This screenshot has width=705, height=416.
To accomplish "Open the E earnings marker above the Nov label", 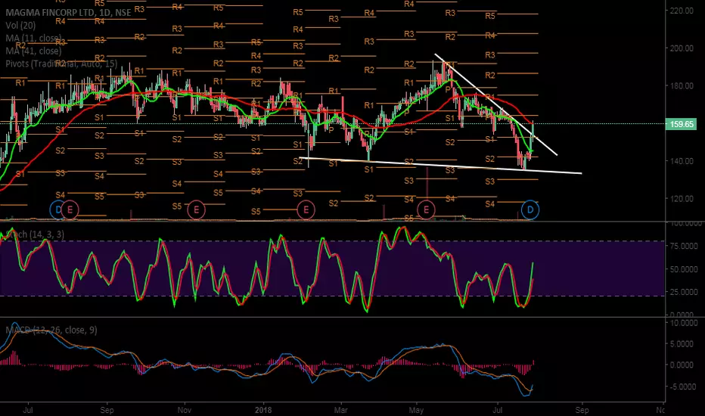I will [197, 210].
